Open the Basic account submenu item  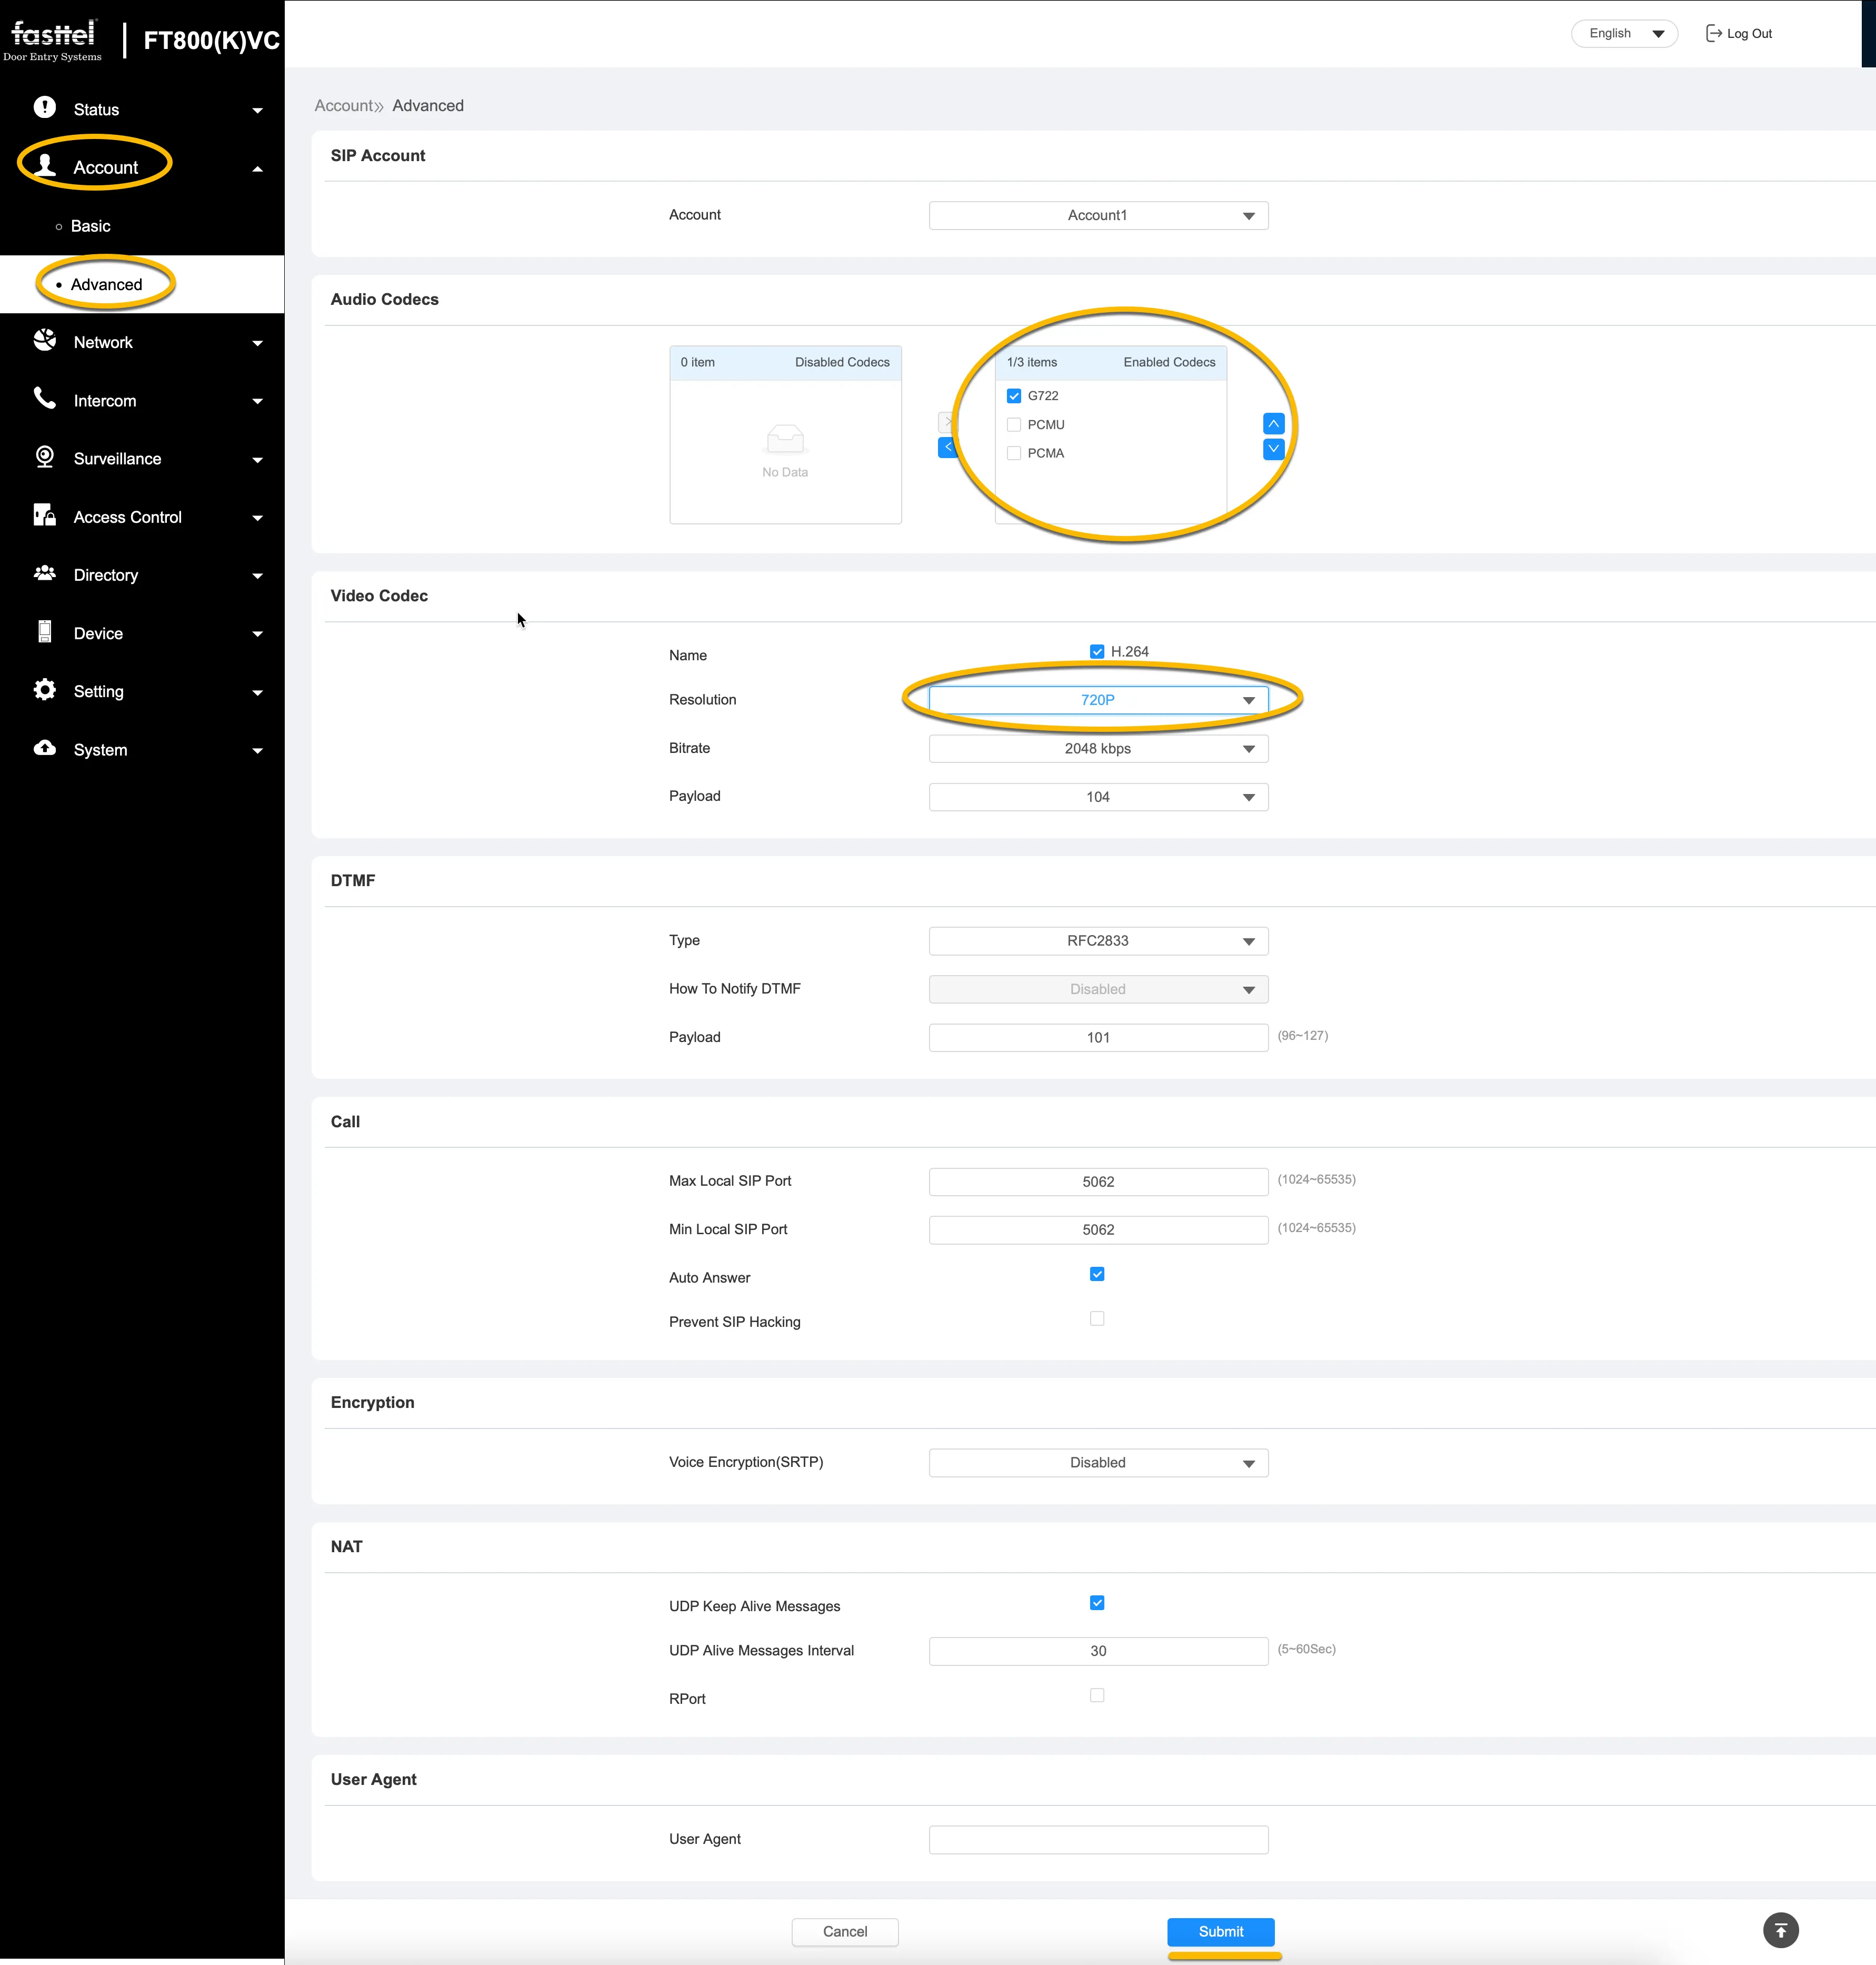tap(90, 226)
